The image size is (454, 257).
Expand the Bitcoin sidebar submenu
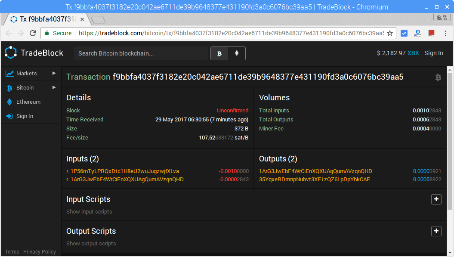pos(54,87)
